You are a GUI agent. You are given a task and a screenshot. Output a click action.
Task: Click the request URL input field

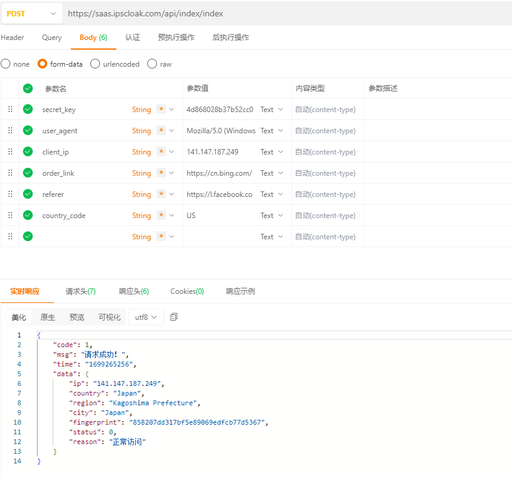287,14
